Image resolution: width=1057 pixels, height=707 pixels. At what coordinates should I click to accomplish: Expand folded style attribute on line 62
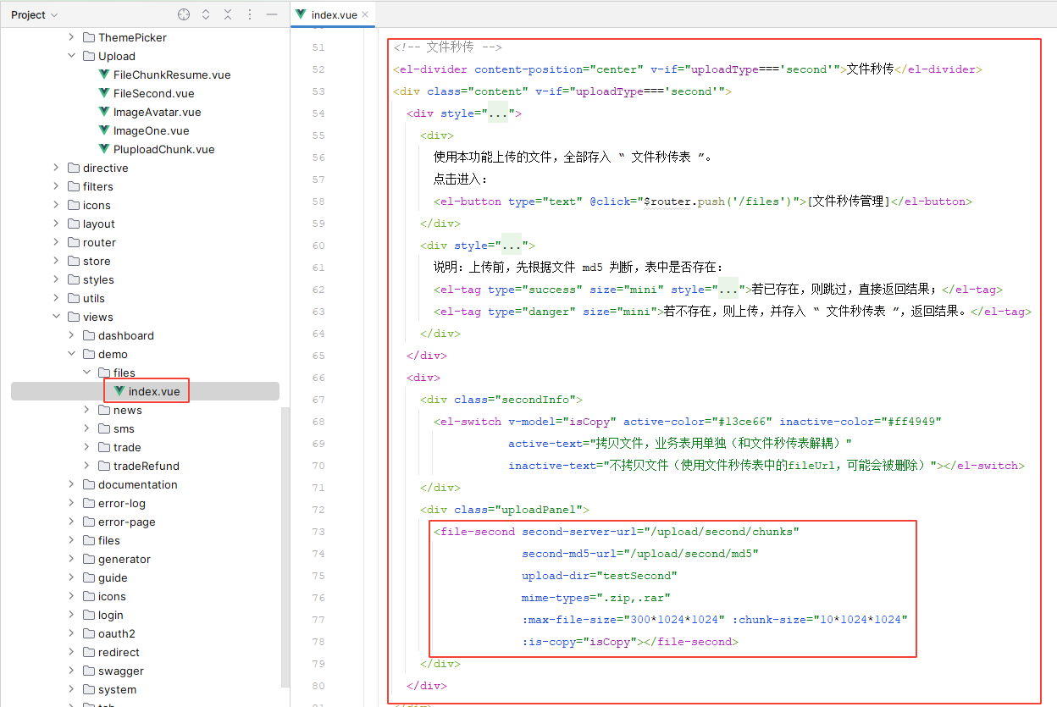click(x=728, y=290)
